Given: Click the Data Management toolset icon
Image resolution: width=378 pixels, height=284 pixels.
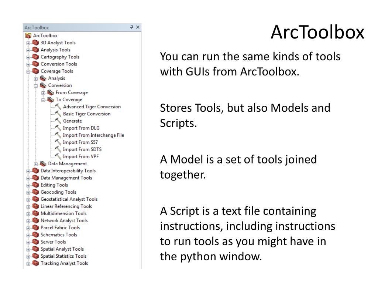Looking at the screenshot, I should point(43,164).
